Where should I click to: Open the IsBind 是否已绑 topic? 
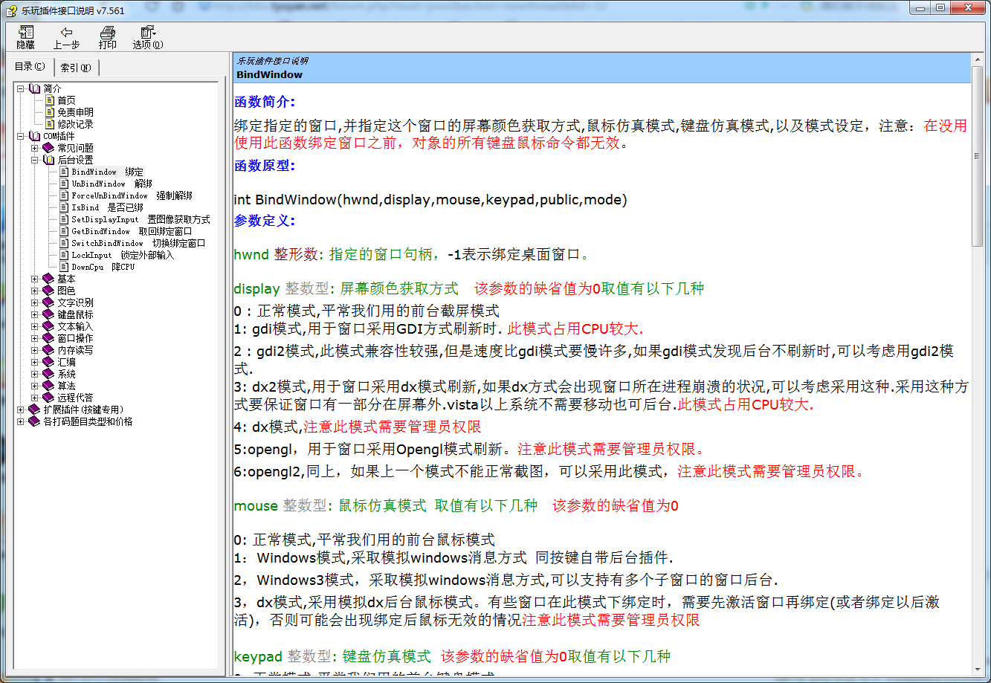point(108,207)
